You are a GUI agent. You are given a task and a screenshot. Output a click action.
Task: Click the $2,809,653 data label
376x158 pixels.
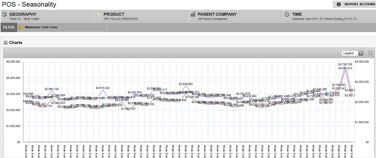pyautogui.click(x=185, y=84)
